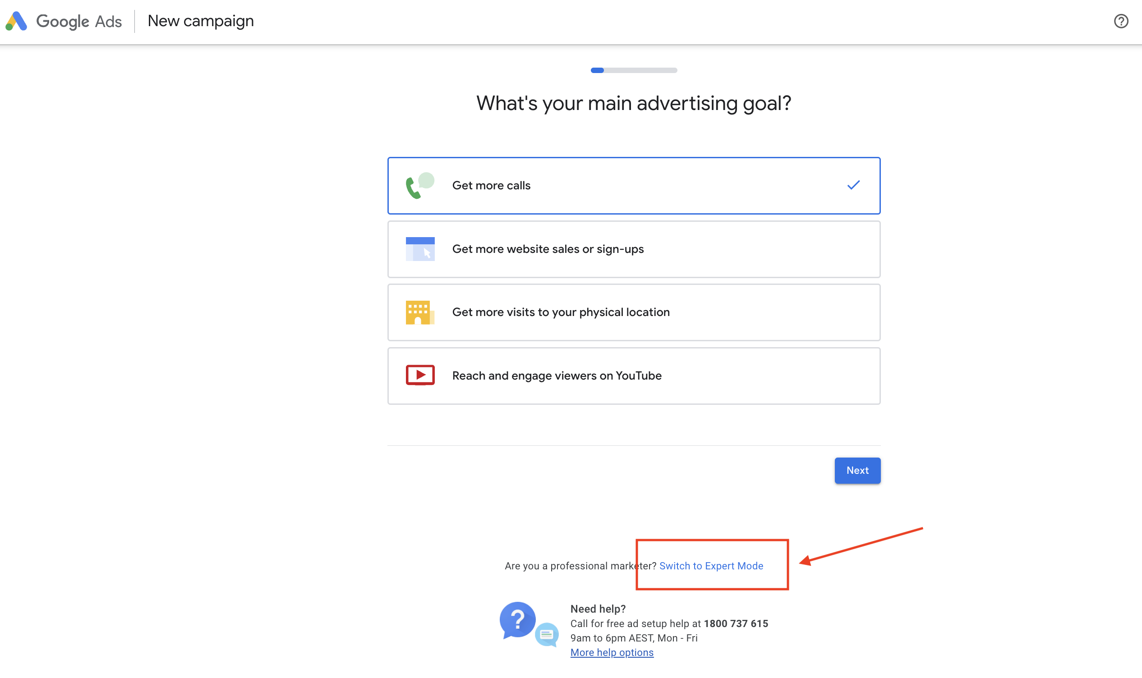
Task: Choose Get more visits to your physical location
Action: click(x=633, y=312)
